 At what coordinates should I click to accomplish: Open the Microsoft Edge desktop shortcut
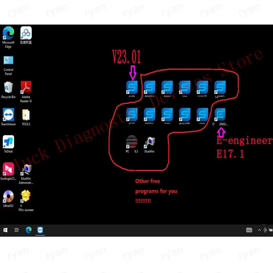(x=8, y=37)
